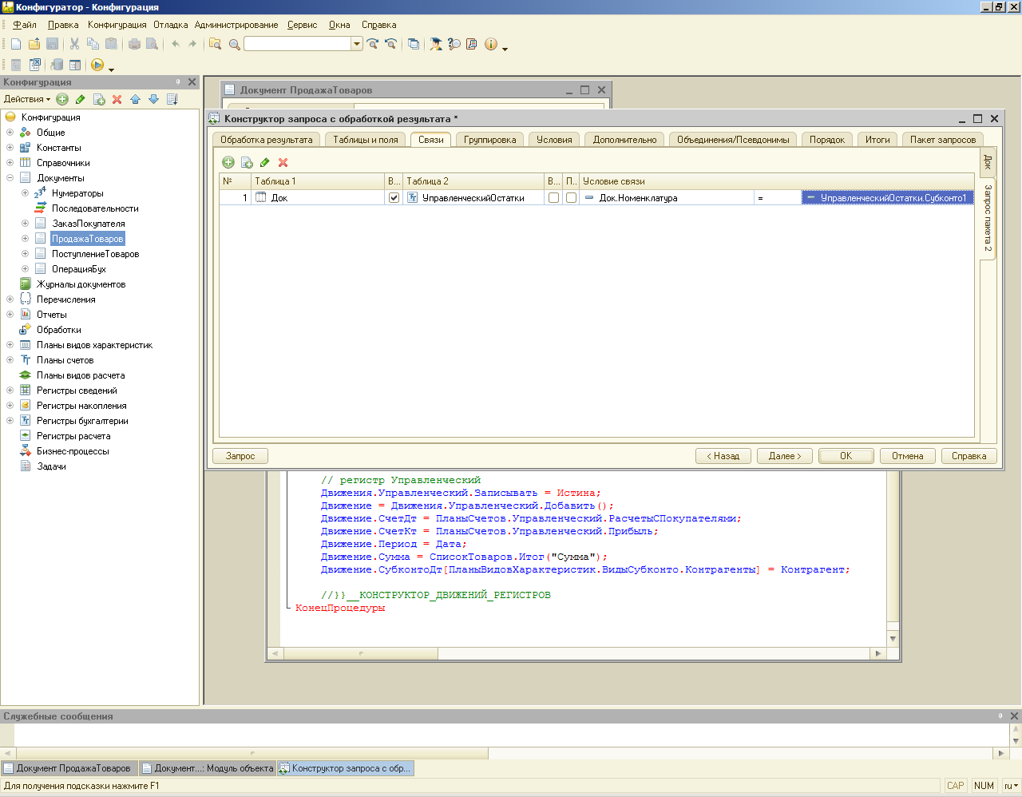This screenshot has height=797, width=1022.
Task: Switch to the Группировка tab
Action: click(489, 140)
